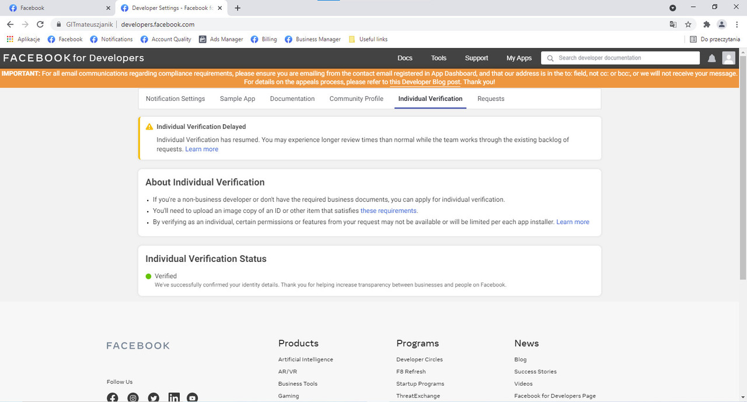Open Developer Circles footer link

[x=420, y=359]
